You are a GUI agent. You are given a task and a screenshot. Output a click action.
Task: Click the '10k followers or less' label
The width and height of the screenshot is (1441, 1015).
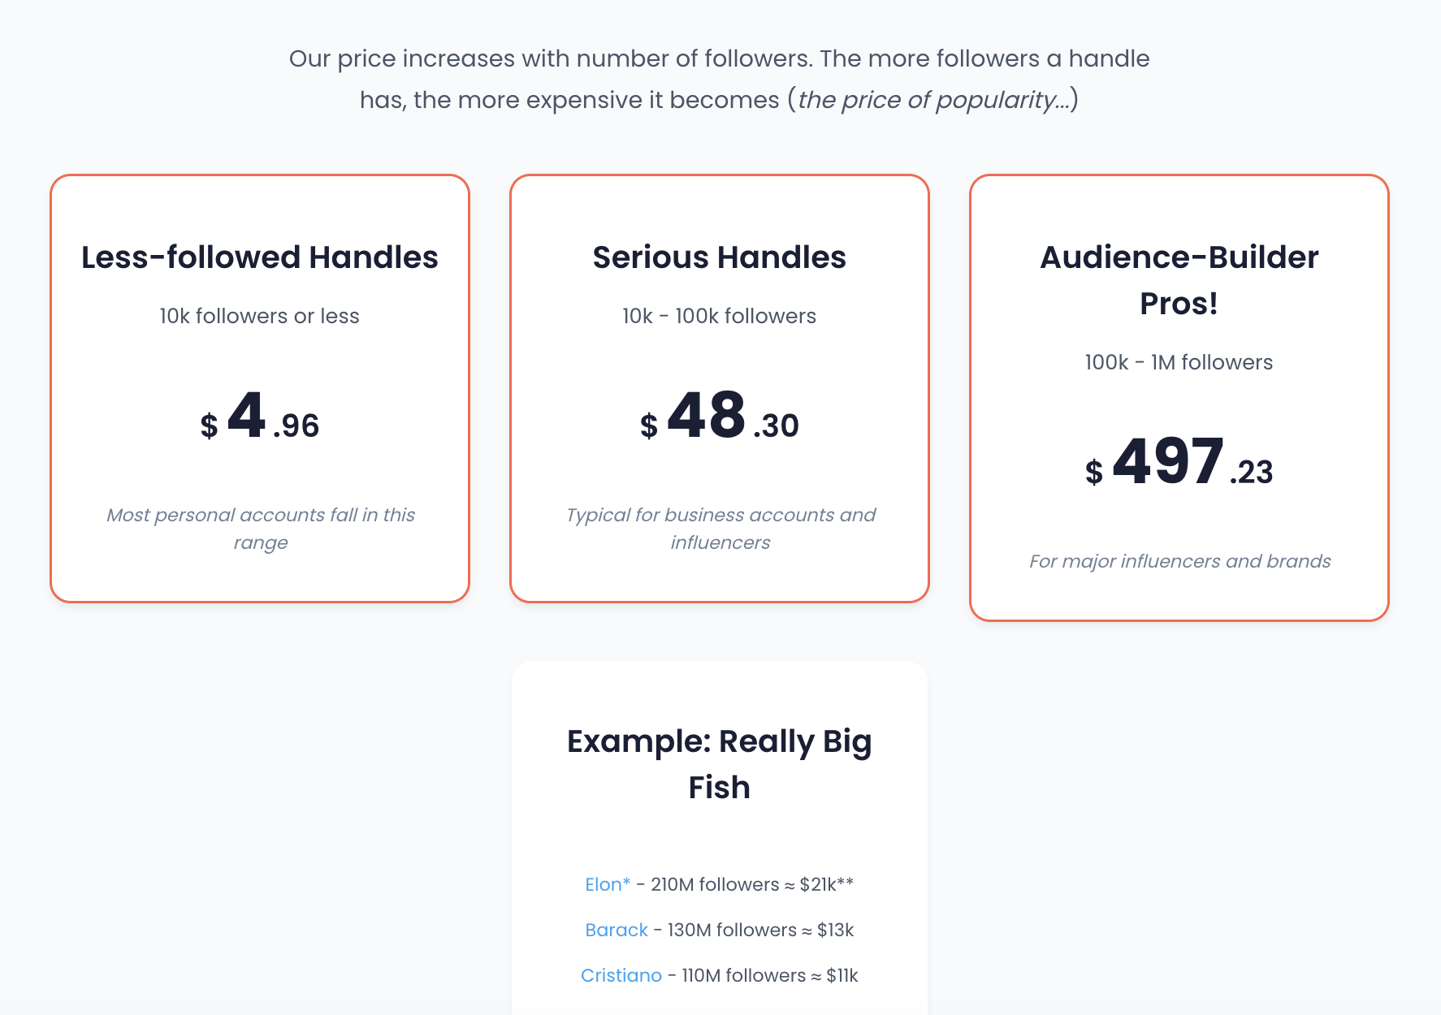click(260, 316)
